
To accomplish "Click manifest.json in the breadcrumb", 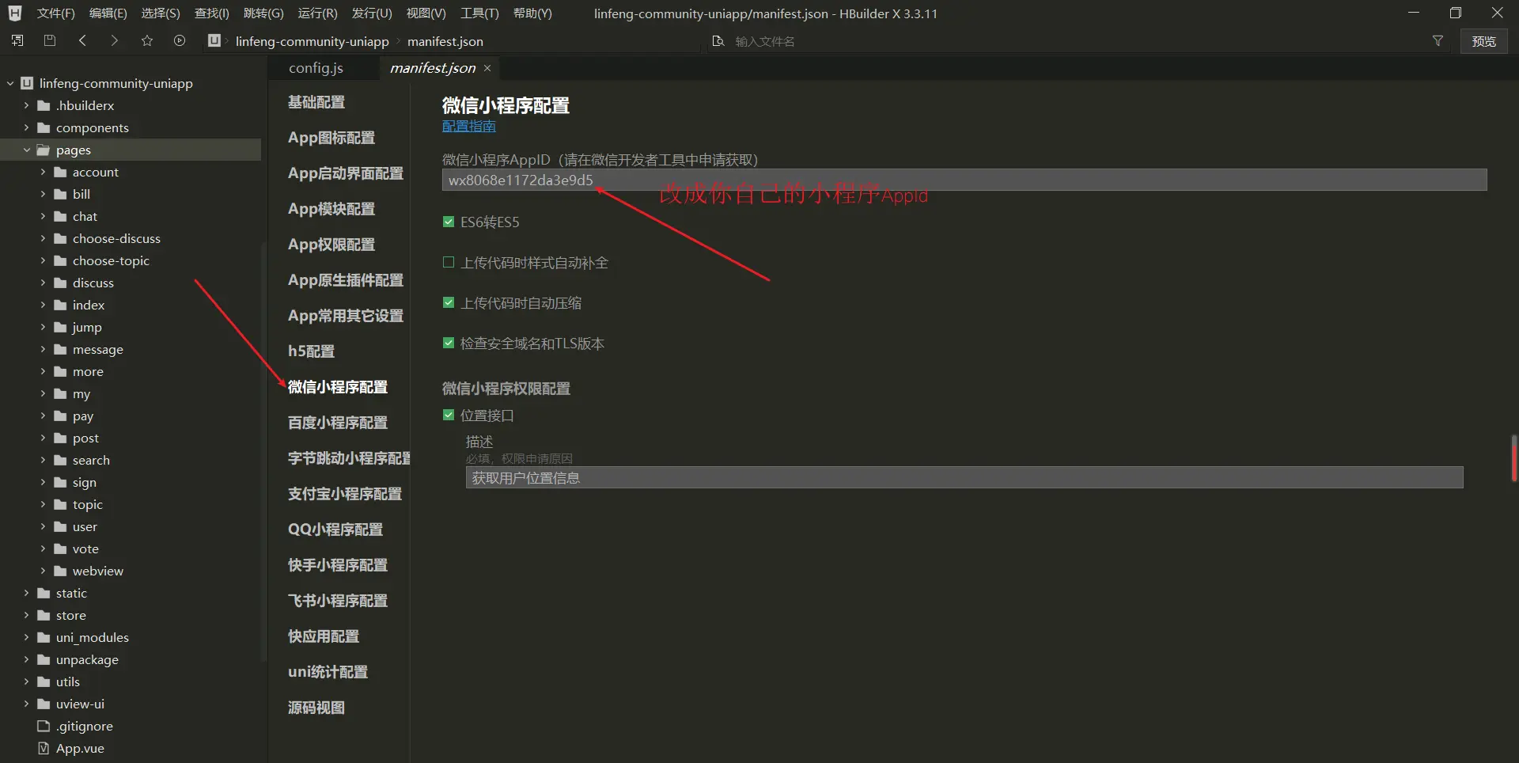I will point(445,41).
